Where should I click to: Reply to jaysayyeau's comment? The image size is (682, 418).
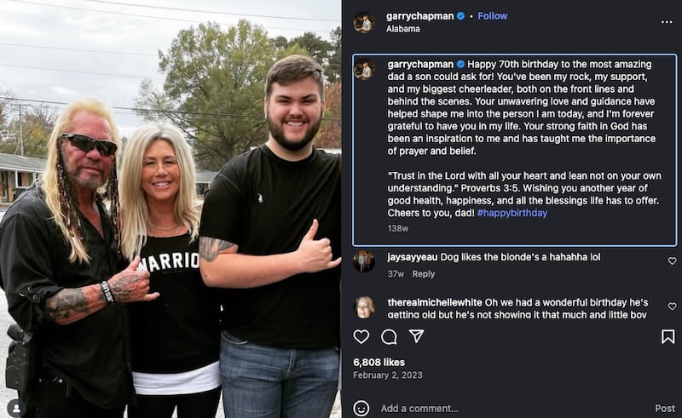[423, 274]
